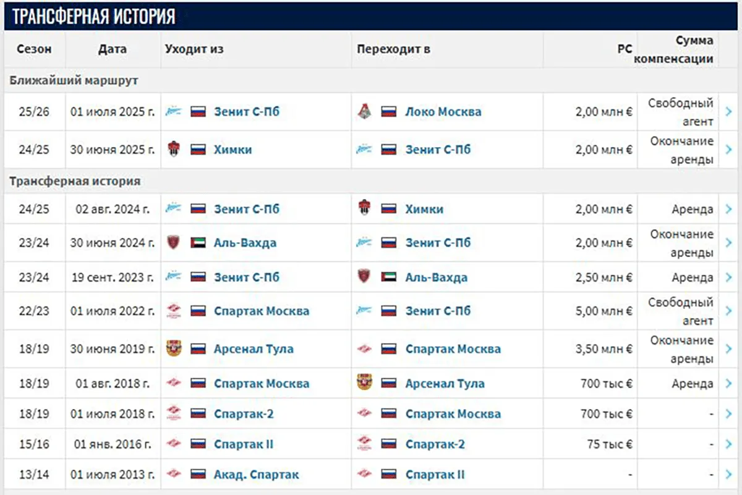Click the Russian flag next to Арсенал Тула

point(199,349)
